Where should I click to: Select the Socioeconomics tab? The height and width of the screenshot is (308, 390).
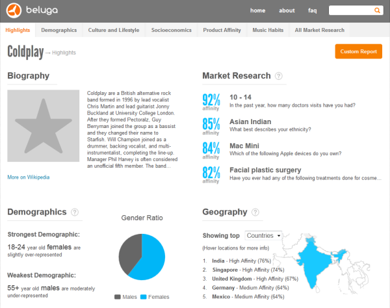point(172,30)
